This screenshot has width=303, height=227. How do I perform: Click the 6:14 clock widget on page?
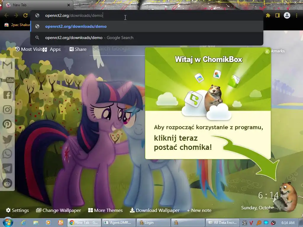coord(268,195)
